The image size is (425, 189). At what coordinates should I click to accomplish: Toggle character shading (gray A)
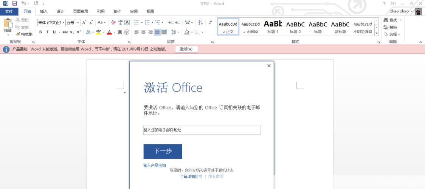120,32
